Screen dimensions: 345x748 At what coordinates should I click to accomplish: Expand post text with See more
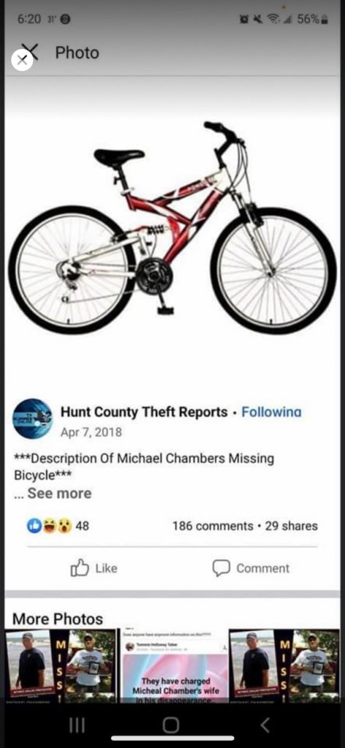pyautogui.click(x=59, y=493)
